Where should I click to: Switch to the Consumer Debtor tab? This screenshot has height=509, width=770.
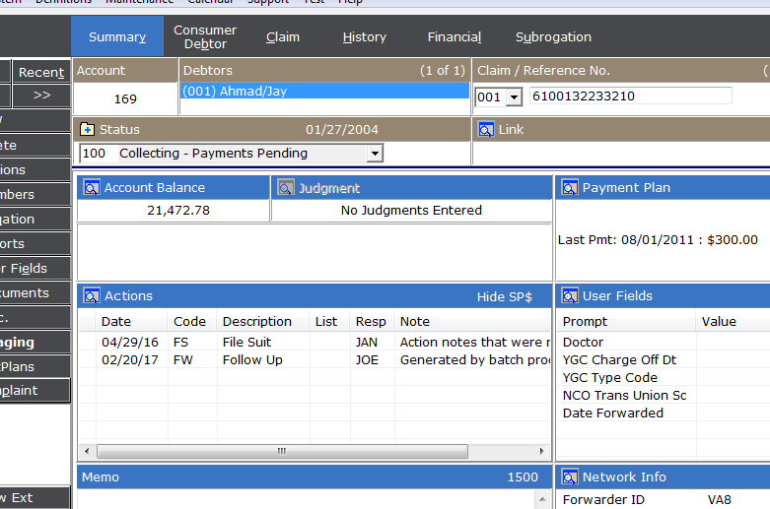(205, 37)
